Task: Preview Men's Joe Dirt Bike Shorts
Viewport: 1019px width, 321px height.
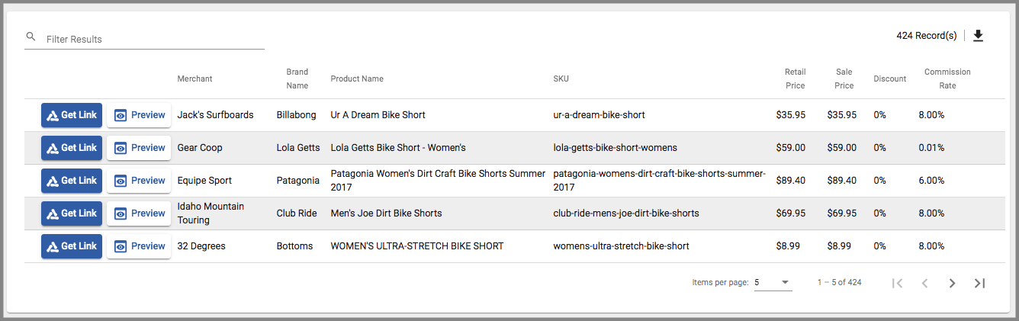Action: click(139, 213)
